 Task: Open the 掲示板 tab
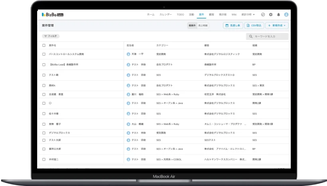coord(223,15)
